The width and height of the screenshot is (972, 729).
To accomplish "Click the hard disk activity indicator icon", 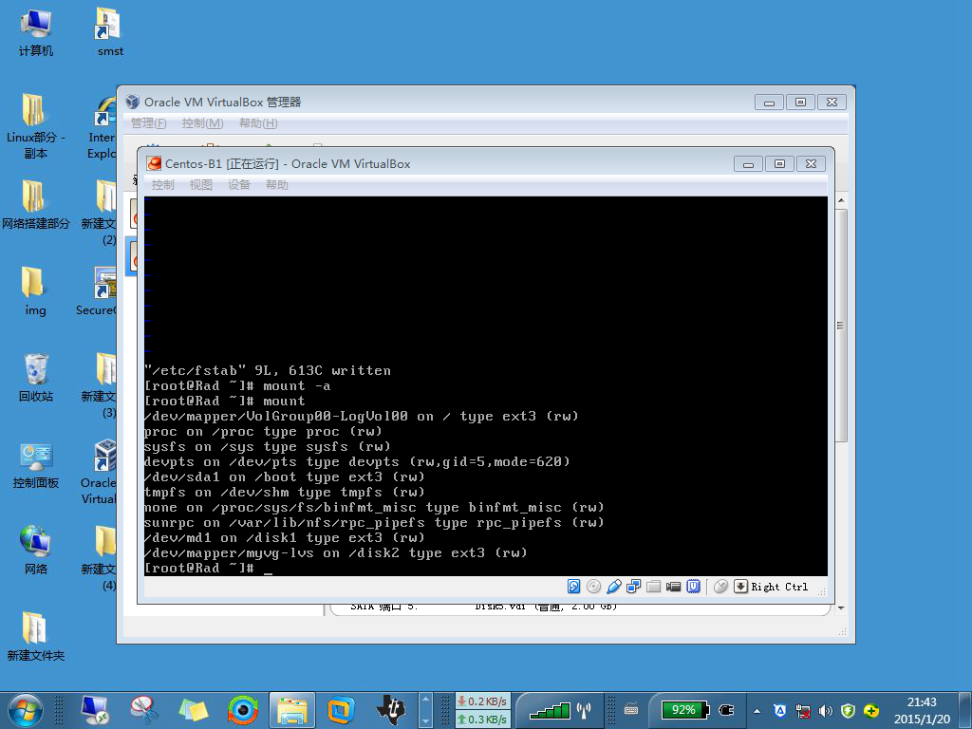I will click(573, 587).
